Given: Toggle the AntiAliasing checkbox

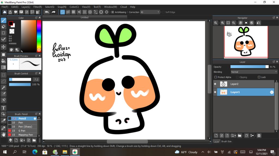Looking at the screenshot, I should 113,12.
